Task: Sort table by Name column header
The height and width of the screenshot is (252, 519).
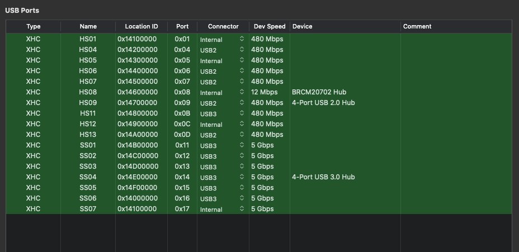Action: pyautogui.click(x=88, y=26)
